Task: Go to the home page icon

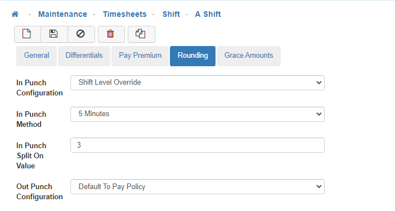Action: (15, 14)
